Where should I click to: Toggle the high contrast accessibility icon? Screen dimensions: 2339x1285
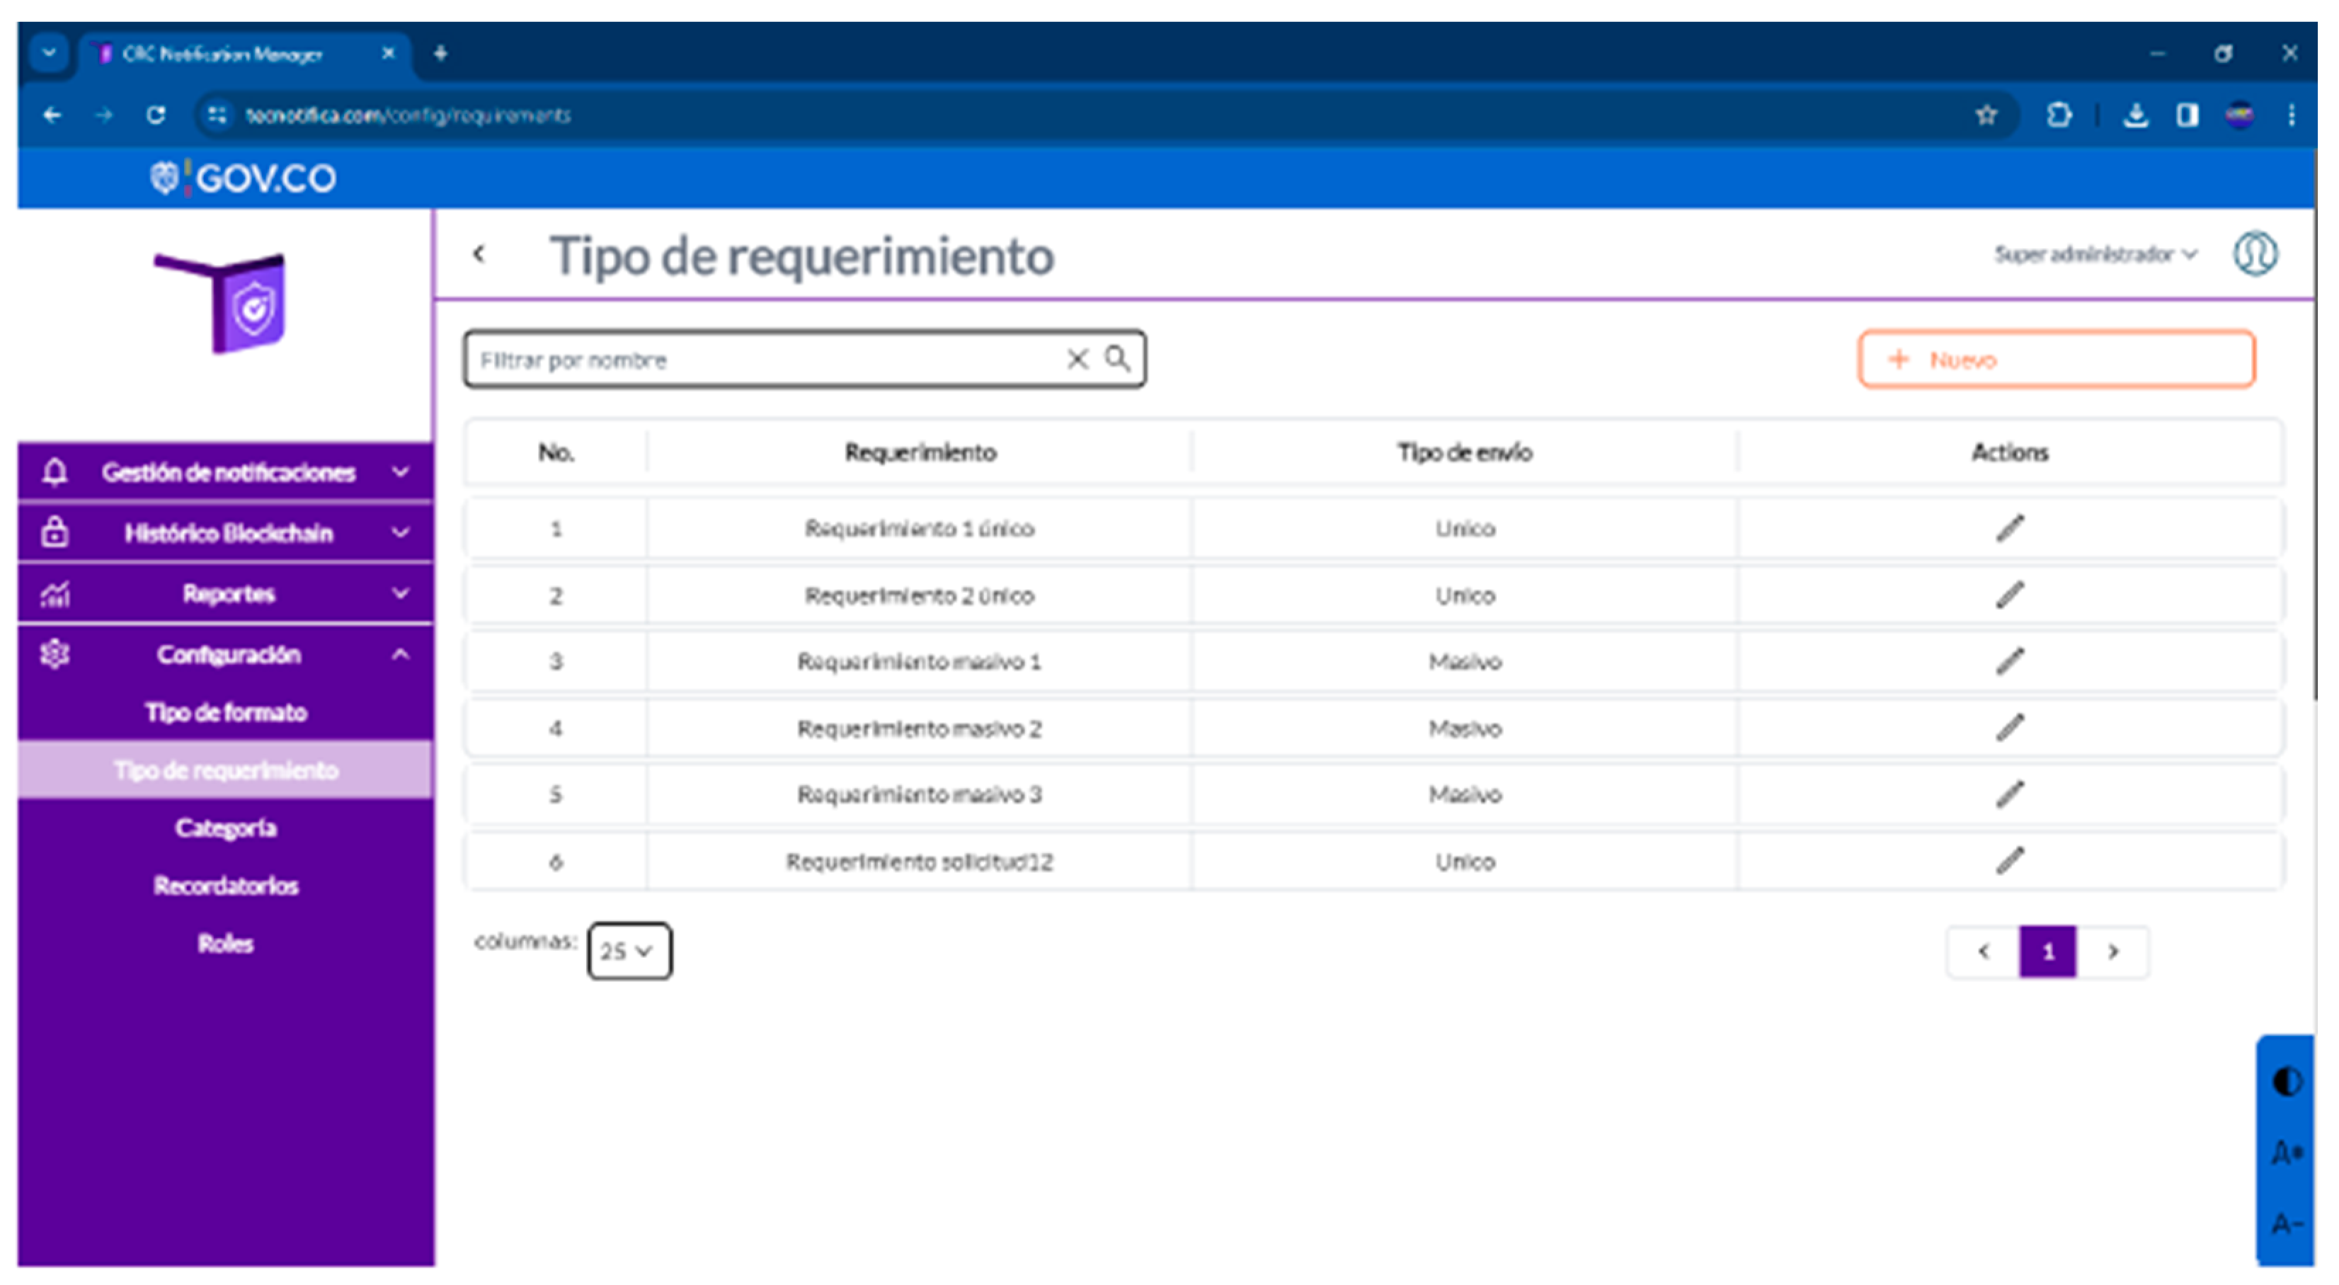click(2287, 1082)
